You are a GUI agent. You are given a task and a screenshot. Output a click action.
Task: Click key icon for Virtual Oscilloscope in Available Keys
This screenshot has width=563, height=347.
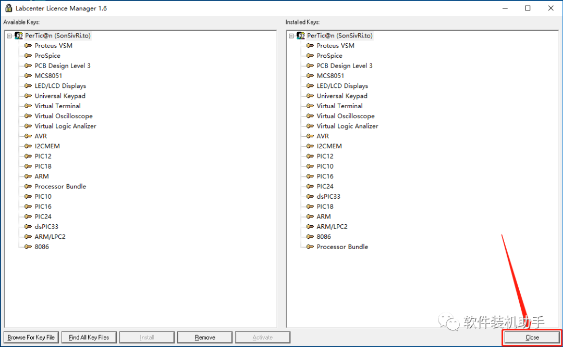[28, 116]
